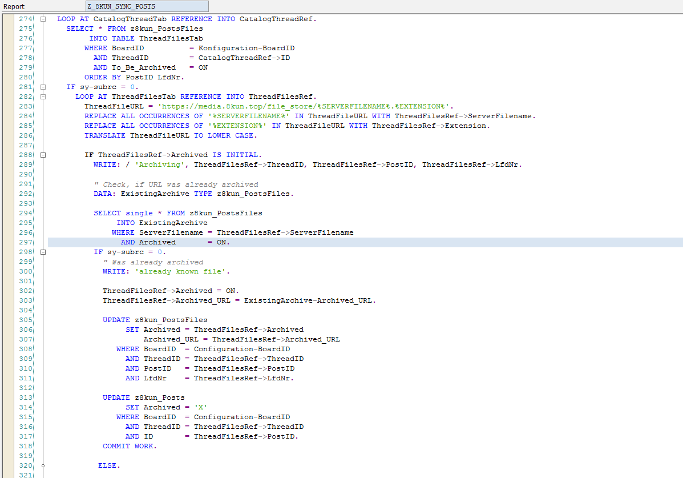Click '%SERVERFILENAME%' REPLACE line 284
This screenshot has height=478, width=683.
coord(310,116)
